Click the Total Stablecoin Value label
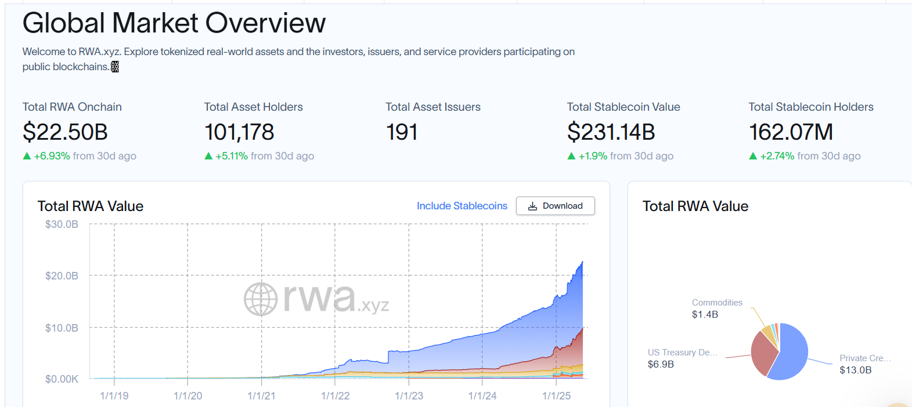The width and height of the screenshot is (912, 407). click(623, 107)
